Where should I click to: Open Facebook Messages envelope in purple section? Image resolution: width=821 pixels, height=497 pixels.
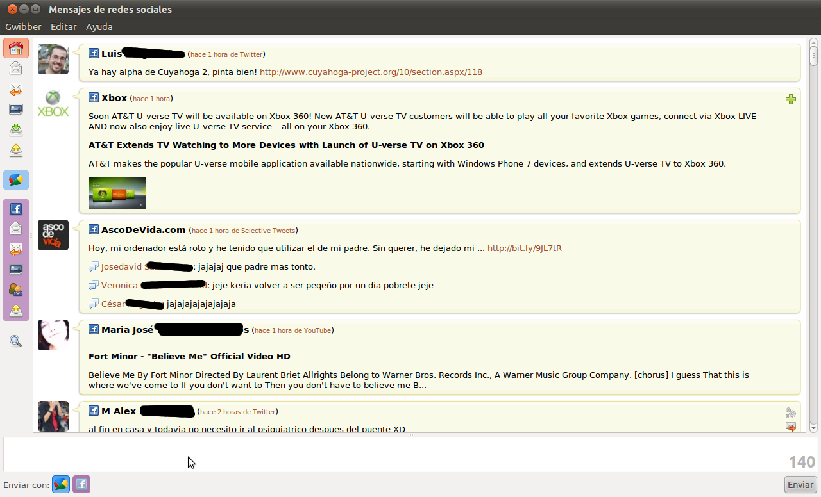[16, 229]
